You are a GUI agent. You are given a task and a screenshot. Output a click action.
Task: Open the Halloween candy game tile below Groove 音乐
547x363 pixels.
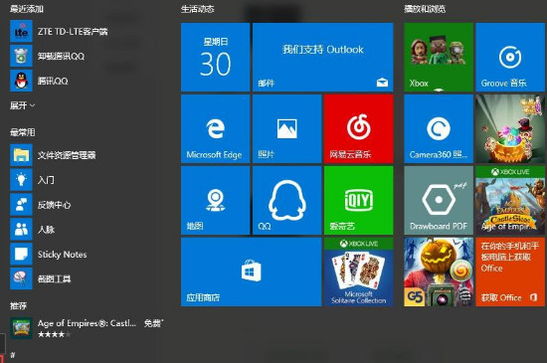pyautogui.click(x=510, y=128)
